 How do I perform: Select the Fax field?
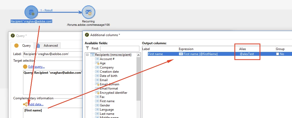[102, 97]
